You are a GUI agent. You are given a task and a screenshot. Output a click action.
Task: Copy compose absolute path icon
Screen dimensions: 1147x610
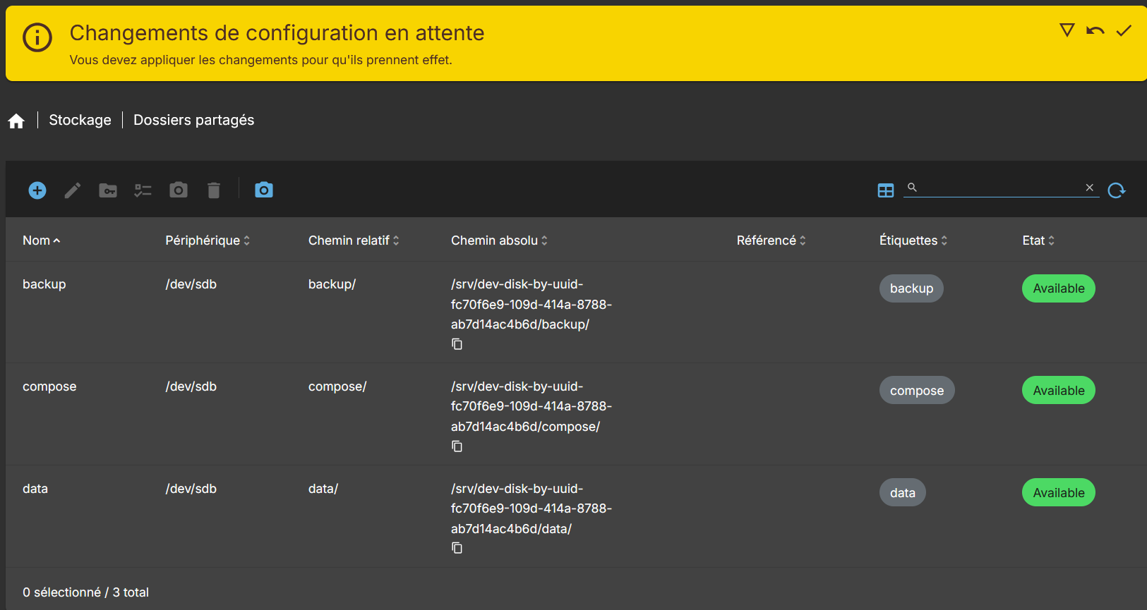[457, 446]
